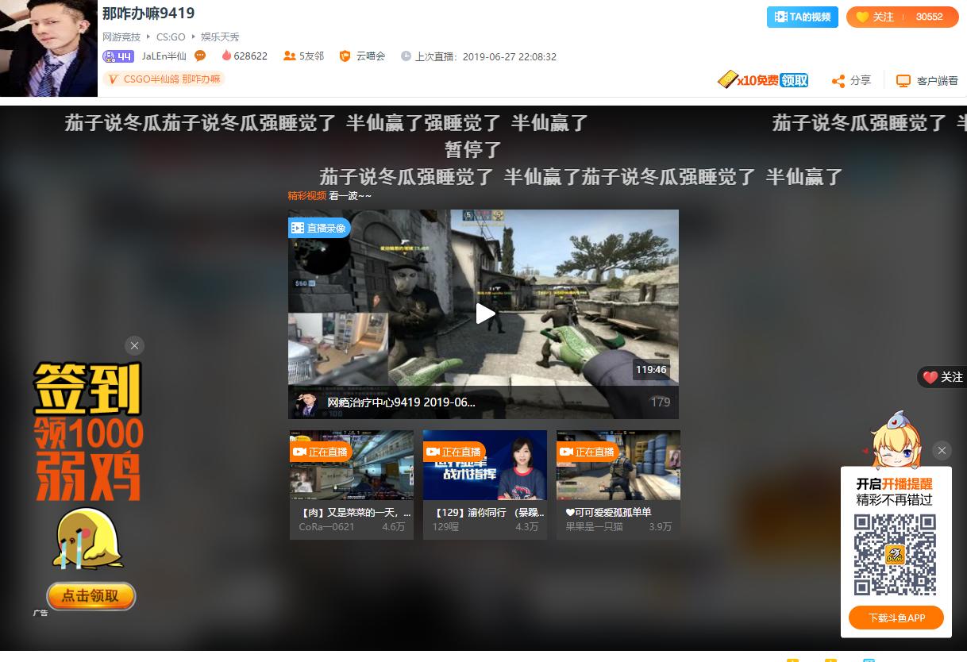Claim the x10免费 gold brick icon
The width and height of the screenshot is (967, 662).
(x=729, y=79)
